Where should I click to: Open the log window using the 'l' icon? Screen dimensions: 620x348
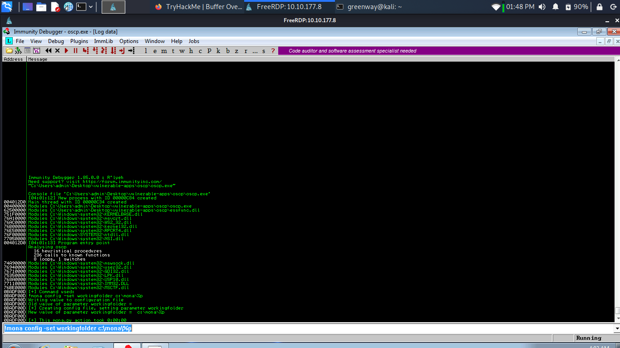146,51
